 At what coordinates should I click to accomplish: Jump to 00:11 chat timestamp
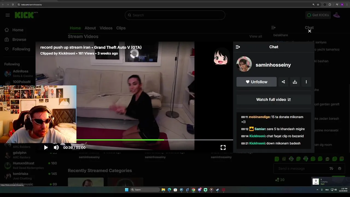(x=244, y=117)
